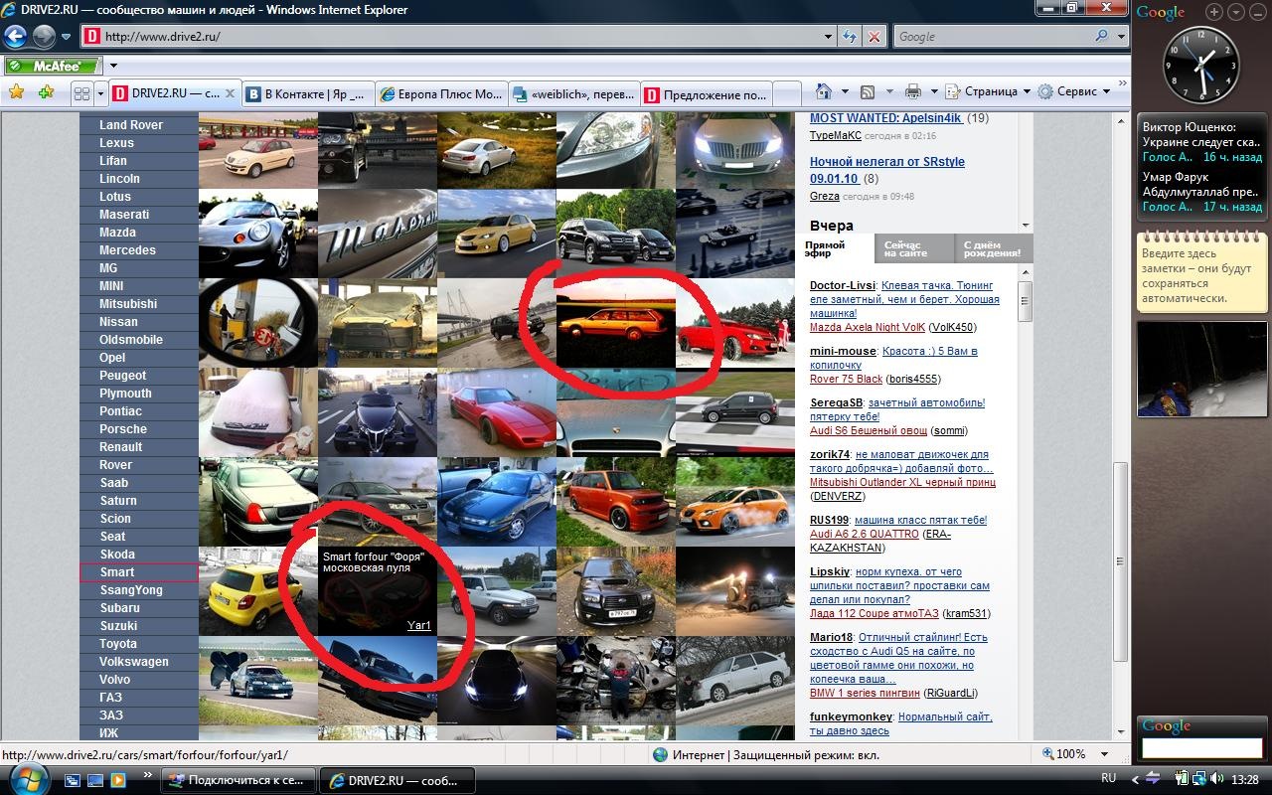Open the Страница menu

[x=989, y=91]
